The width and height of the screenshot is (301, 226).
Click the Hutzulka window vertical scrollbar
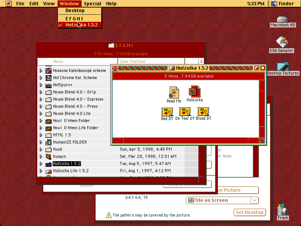coord(262,109)
